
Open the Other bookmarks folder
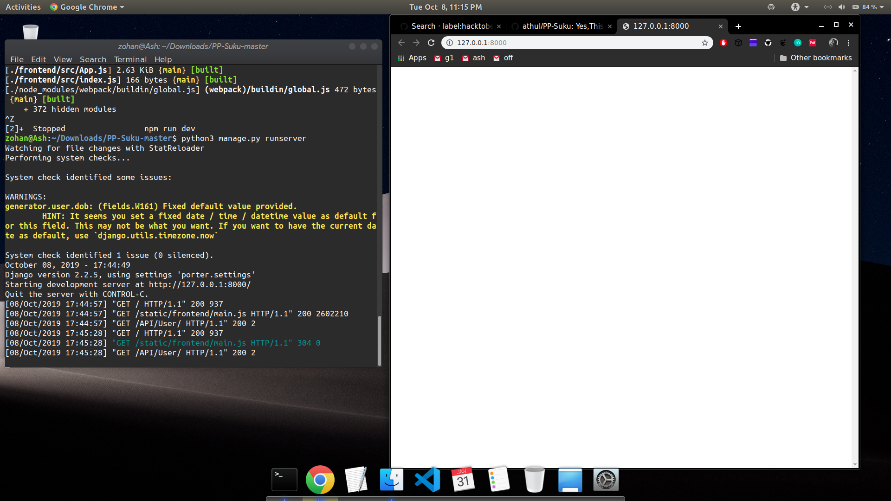(816, 58)
